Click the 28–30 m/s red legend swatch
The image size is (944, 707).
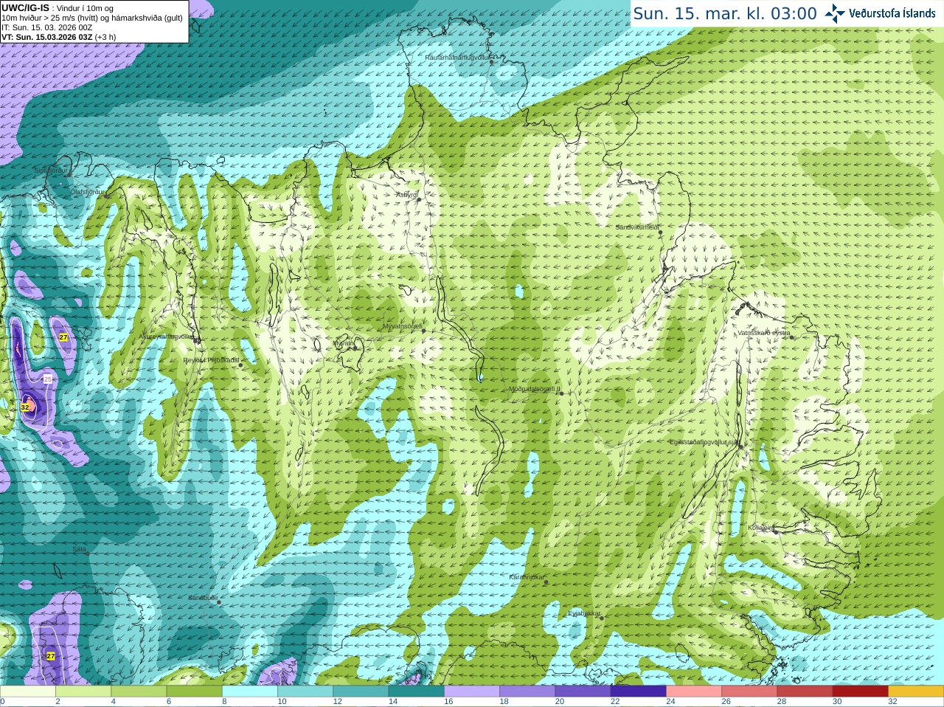[x=805, y=692]
